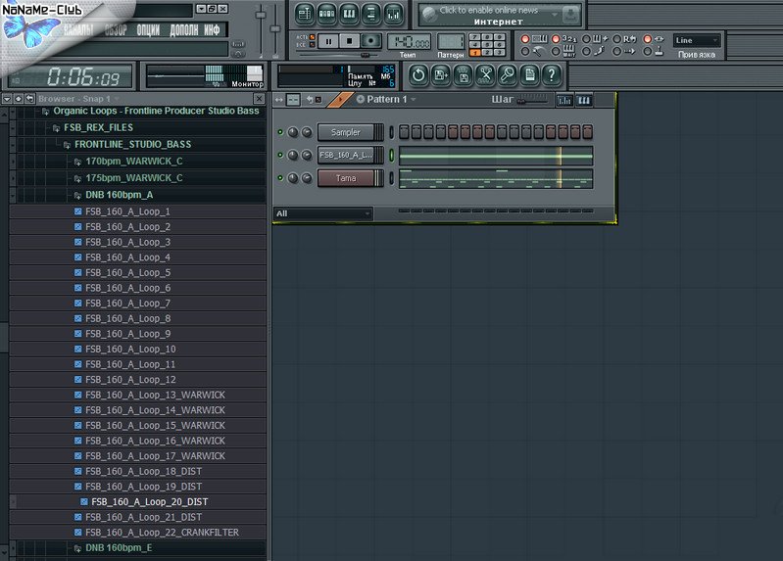
Task: Mute the Sampler channel green LED
Action: coord(281,132)
